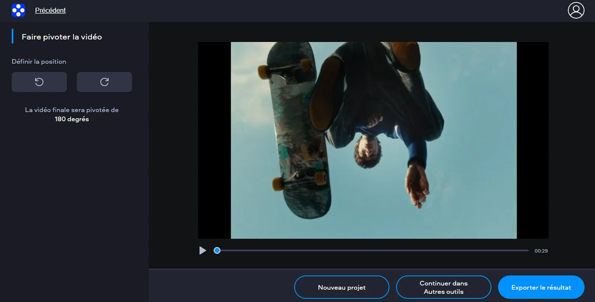Image resolution: width=595 pixels, height=302 pixels.
Task: Play the video preview
Action: tap(203, 251)
